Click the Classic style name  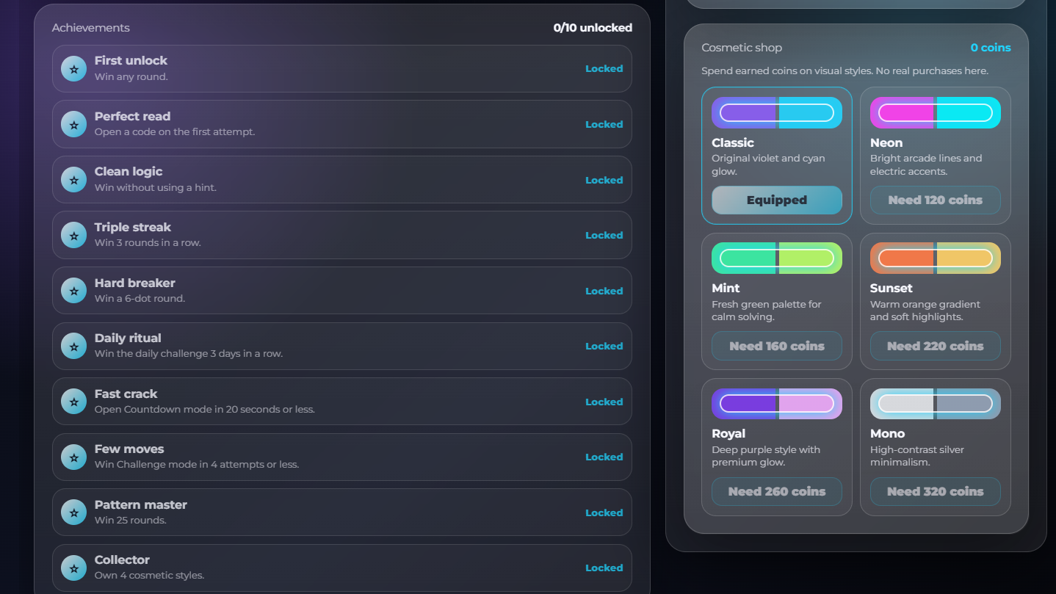(733, 143)
